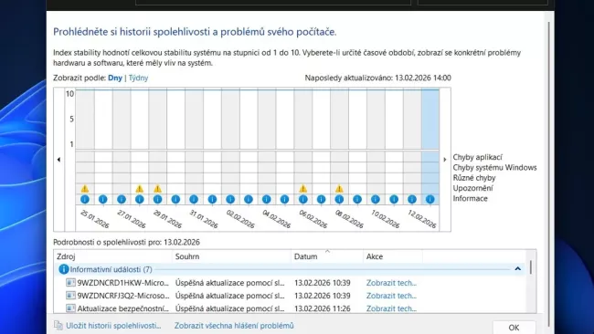Click the warning triangle for 08.02.2026
Viewport: 594px width, 334px height.
tap(339, 188)
